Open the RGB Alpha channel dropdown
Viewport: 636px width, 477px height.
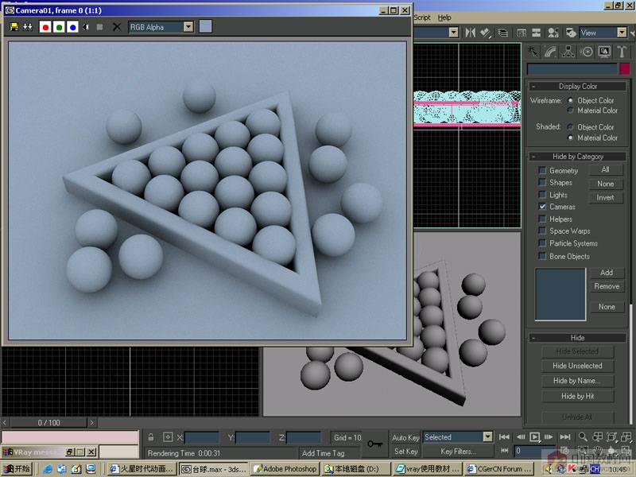188,27
